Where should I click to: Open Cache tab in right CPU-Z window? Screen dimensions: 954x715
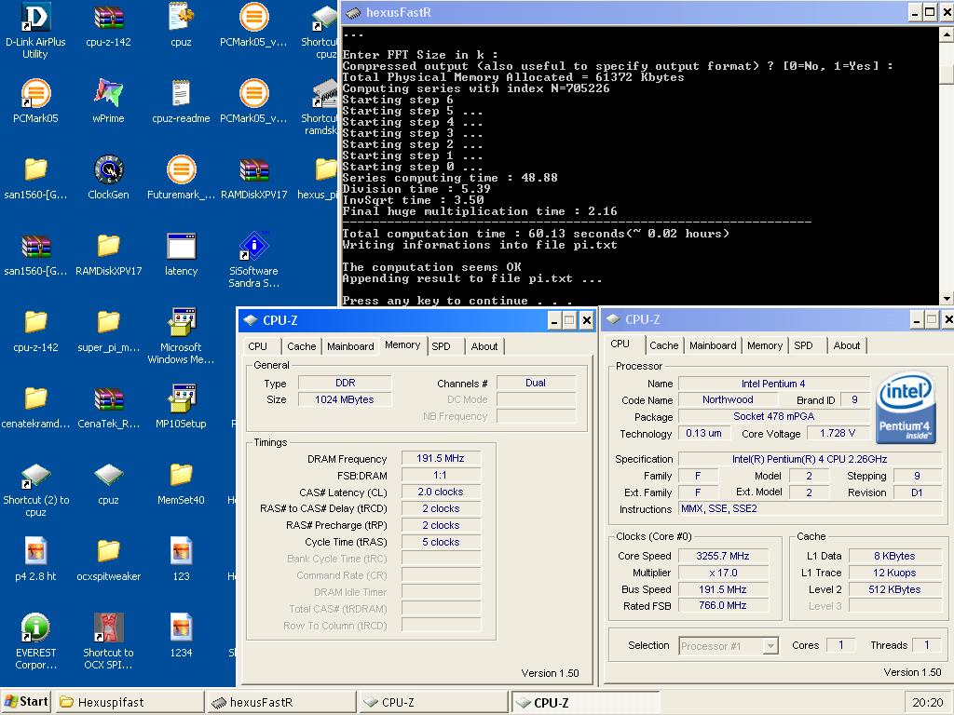(x=663, y=345)
